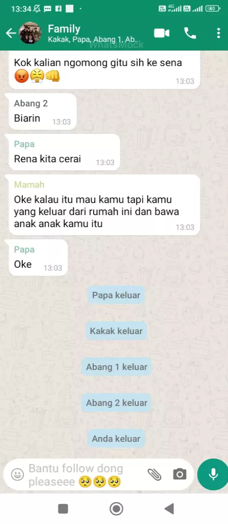Open the Family group profile photo
Image resolution: width=228 pixels, height=524 pixels.
(30, 33)
